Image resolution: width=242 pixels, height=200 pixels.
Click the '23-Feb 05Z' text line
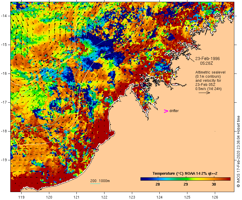point(205,85)
